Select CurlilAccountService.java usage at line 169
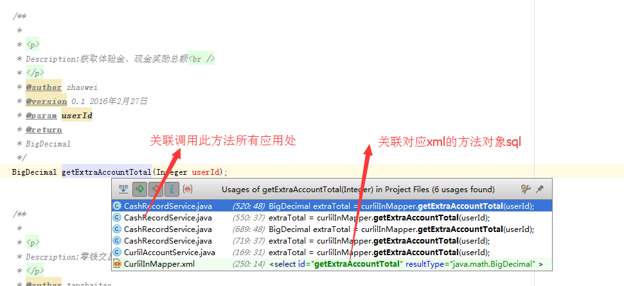The image size is (624, 286). (x=332, y=252)
